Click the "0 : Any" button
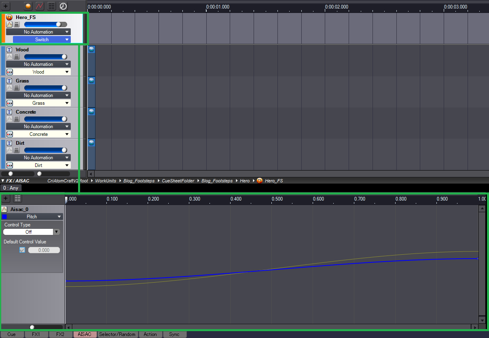Screen dimensions: 489x338 pyautogui.click(x=11, y=188)
